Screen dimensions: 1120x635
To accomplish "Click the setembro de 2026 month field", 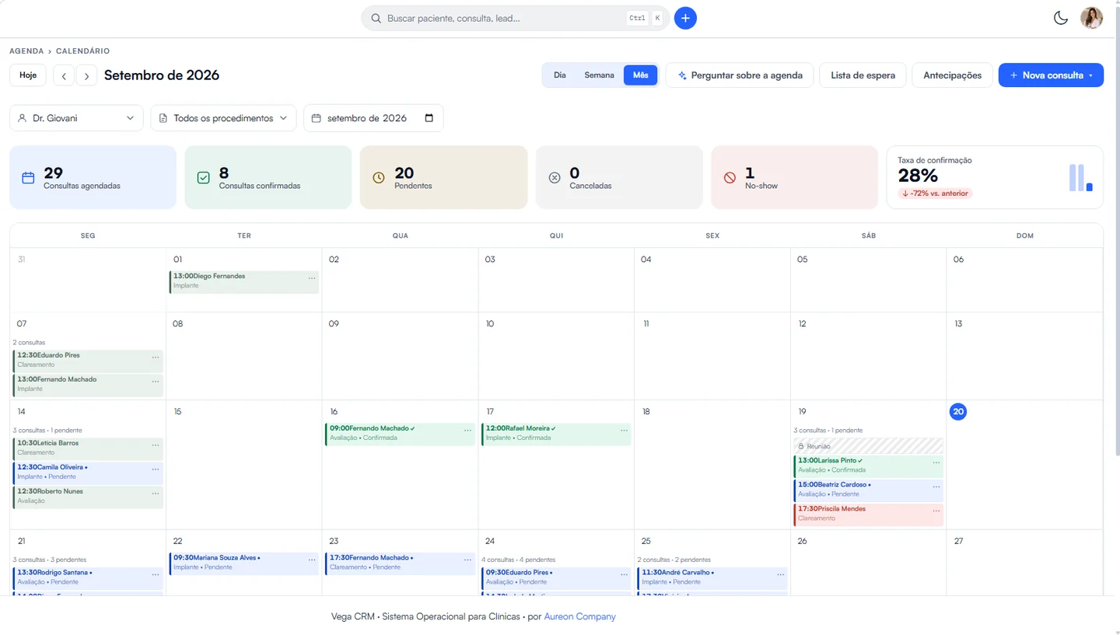I will (x=373, y=118).
